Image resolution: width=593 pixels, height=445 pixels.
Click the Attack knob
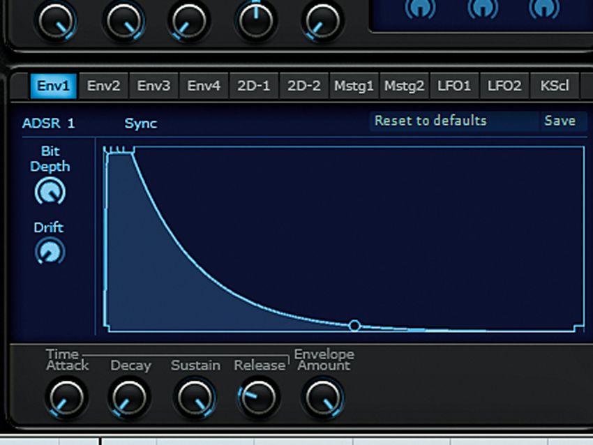[x=66, y=398]
